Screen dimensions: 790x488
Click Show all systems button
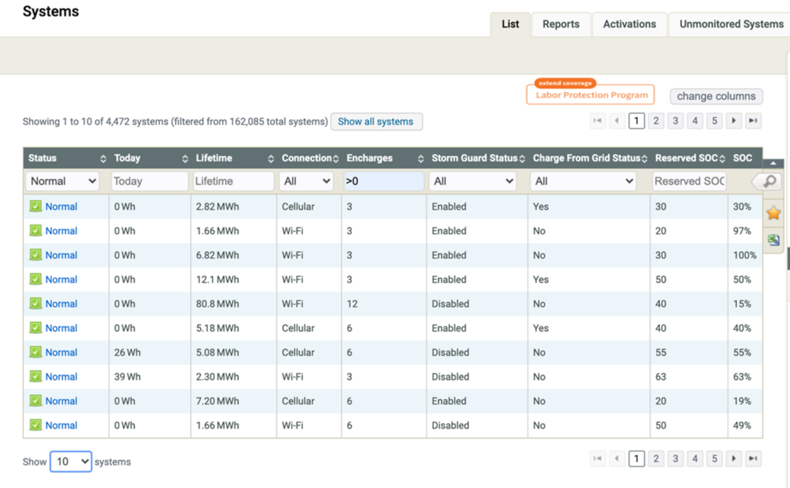pos(376,121)
